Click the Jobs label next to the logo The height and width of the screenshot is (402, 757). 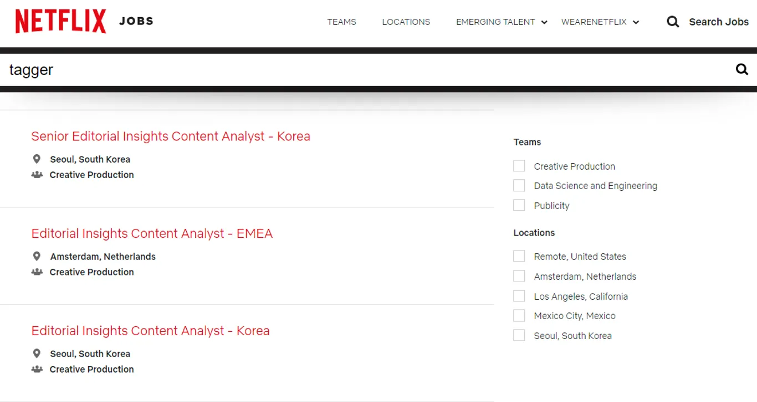pyautogui.click(x=136, y=22)
